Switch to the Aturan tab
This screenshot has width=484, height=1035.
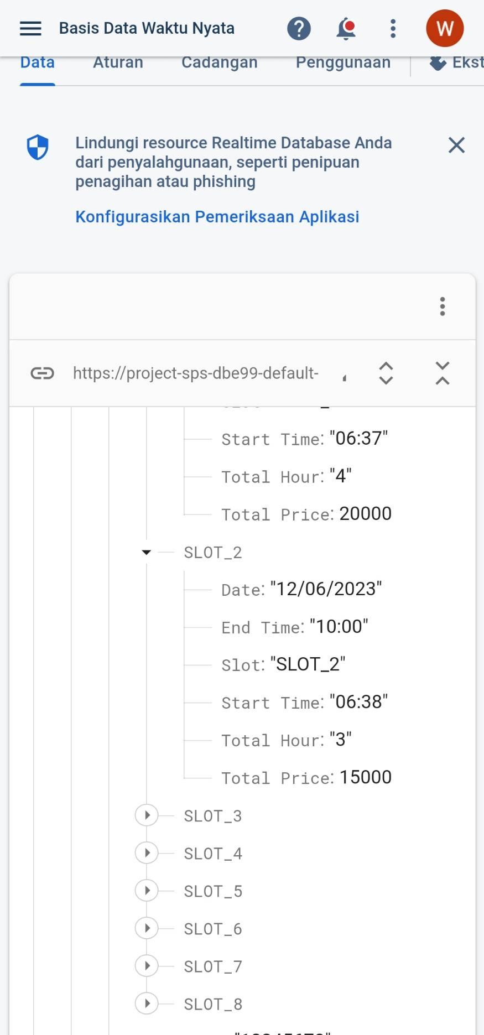click(118, 63)
